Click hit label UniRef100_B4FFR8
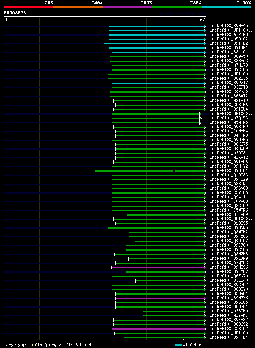Screen dimensions: 255x348 [x=229, y=135]
